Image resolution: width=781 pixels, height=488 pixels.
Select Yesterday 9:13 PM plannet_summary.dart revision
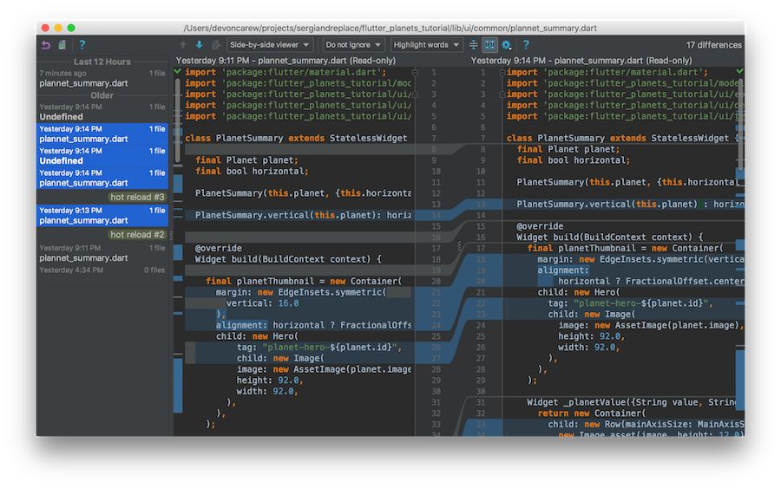(x=102, y=216)
